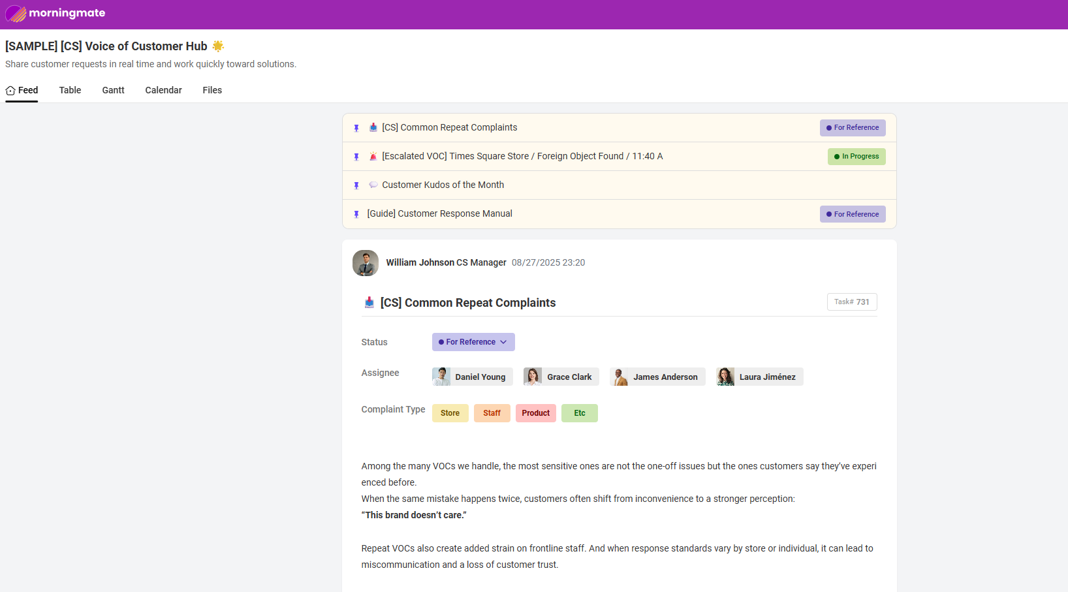This screenshot has width=1068, height=592.
Task: Click the Laura Jiménez assignee chip
Action: tap(759, 377)
